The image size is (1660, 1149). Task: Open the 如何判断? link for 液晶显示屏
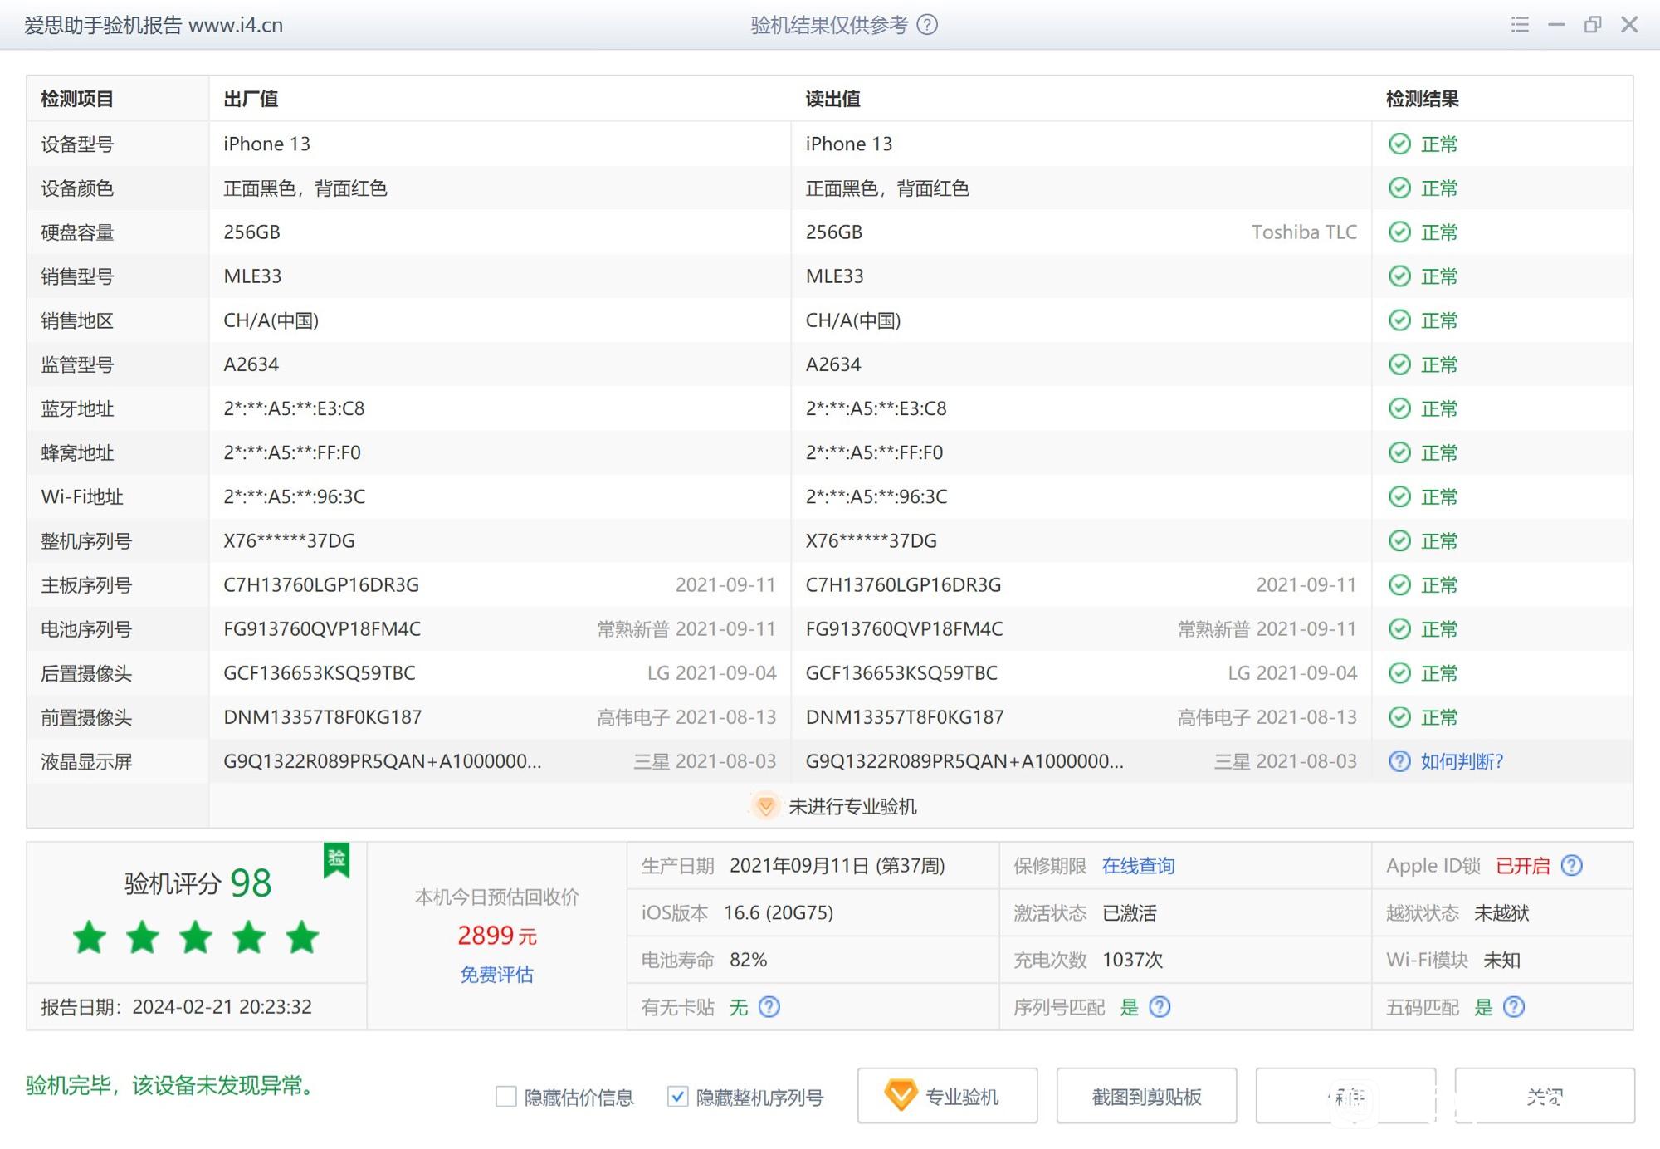pyautogui.click(x=1462, y=761)
